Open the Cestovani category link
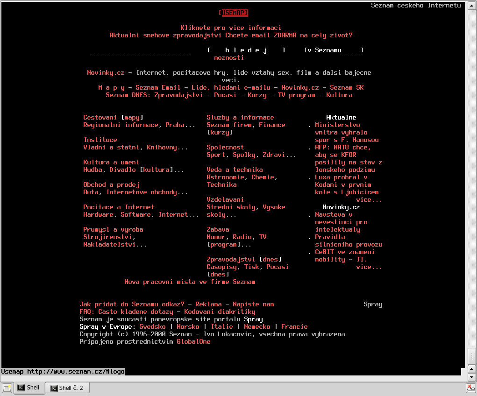The width and height of the screenshot is (477, 396). 100,117
